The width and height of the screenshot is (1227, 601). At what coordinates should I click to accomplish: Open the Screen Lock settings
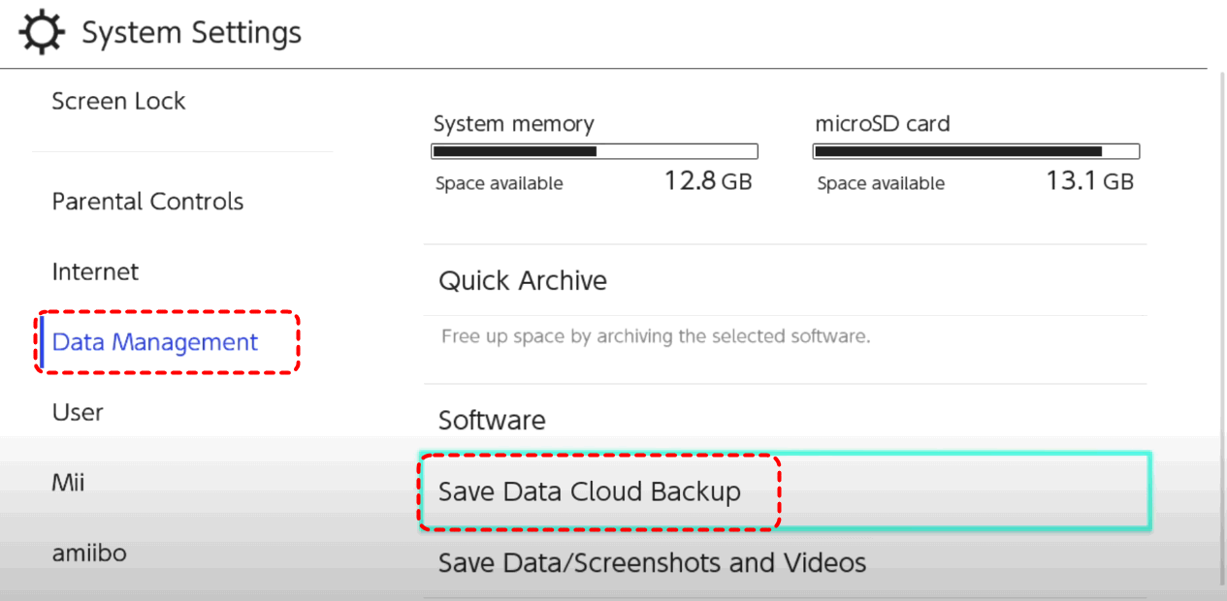click(118, 101)
